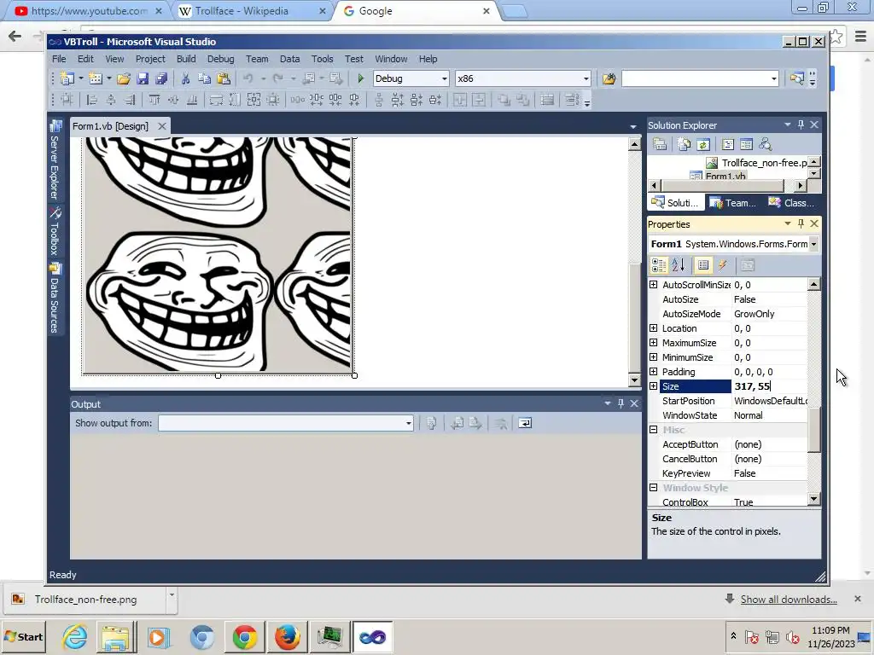Click the Windows Start button
Image resolution: width=874 pixels, height=655 pixels.
point(24,636)
